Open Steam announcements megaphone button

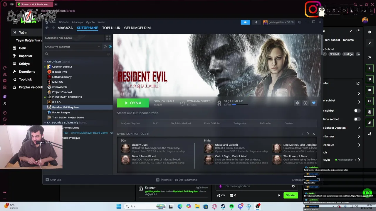245,22
